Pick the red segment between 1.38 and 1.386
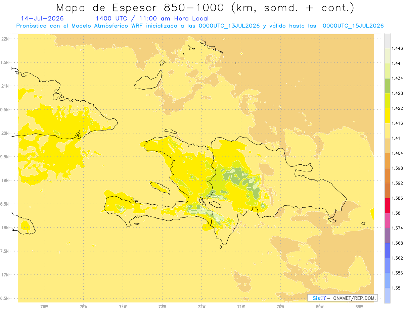403x311 pixels. [387, 205]
